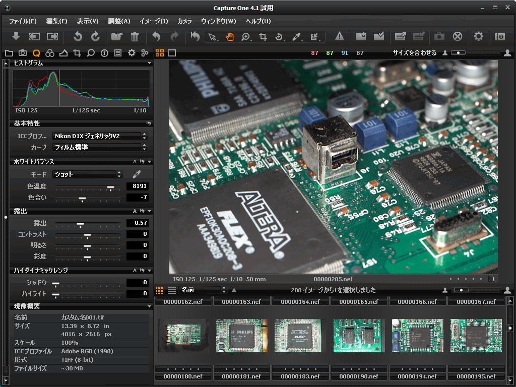The width and height of the screenshot is (516, 387).
Task: Open the ファイル(F) menu
Action: pos(22,21)
